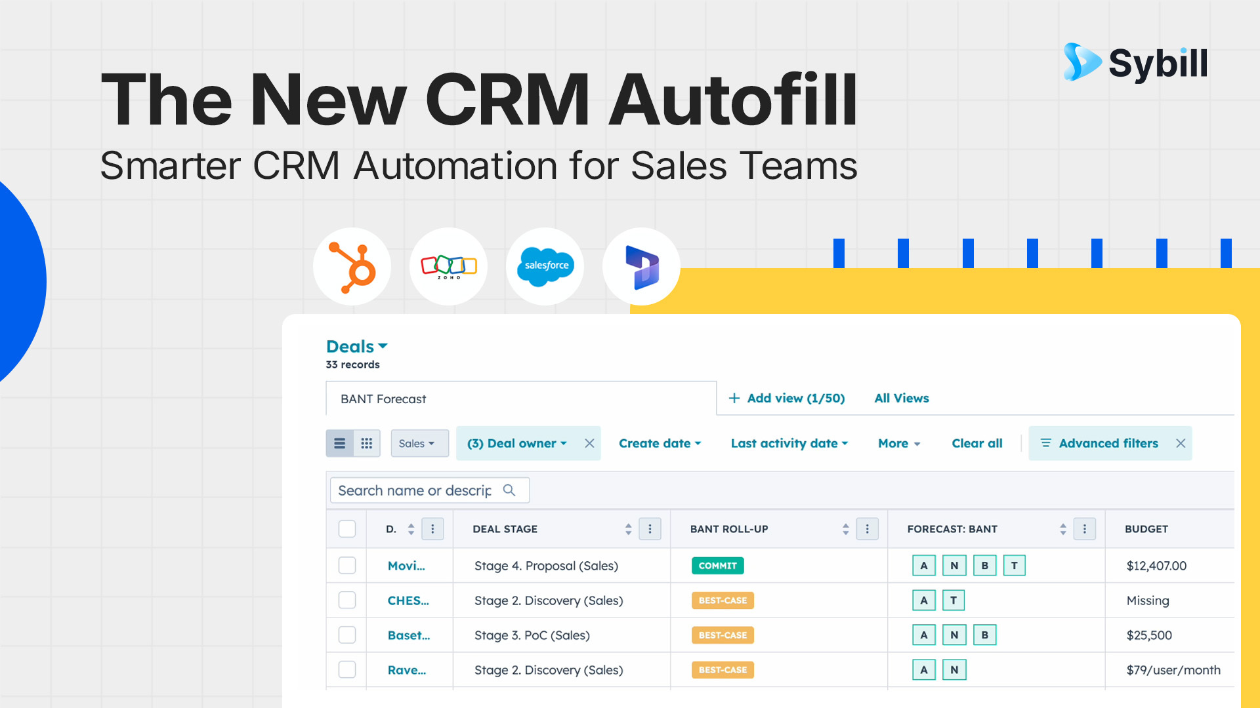Check the Rave deal row checkbox
Image resolution: width=1260 pixels, height=708 pixels.
(x=347, y=669)
